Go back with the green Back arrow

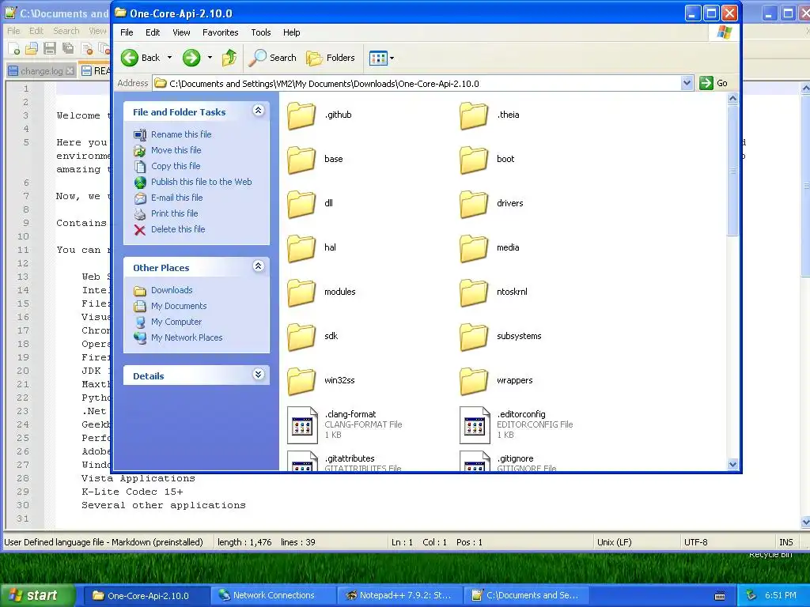pos(141,58)
